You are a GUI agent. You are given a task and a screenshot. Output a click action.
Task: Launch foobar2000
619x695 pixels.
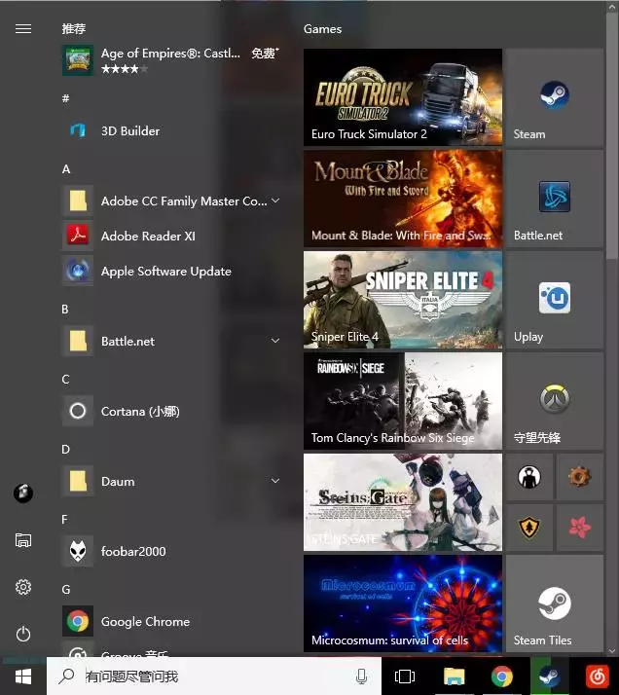(x=170, y=551)
